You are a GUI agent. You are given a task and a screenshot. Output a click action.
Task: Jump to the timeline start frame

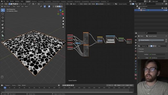pos(63,85)
